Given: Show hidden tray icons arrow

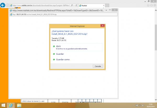Looking at the screenshot, I should [x=133, y=105].
